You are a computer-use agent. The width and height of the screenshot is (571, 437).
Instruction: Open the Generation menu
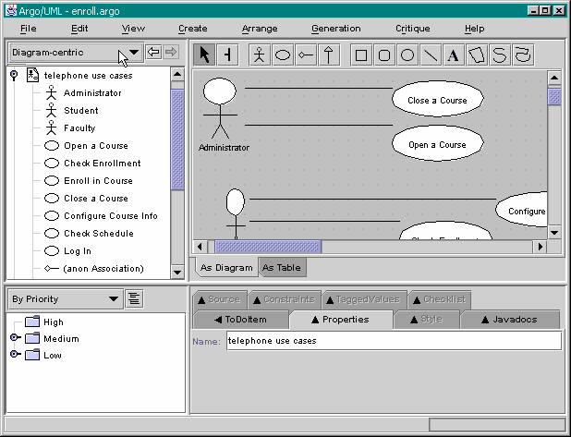click(x=335, y=29)
